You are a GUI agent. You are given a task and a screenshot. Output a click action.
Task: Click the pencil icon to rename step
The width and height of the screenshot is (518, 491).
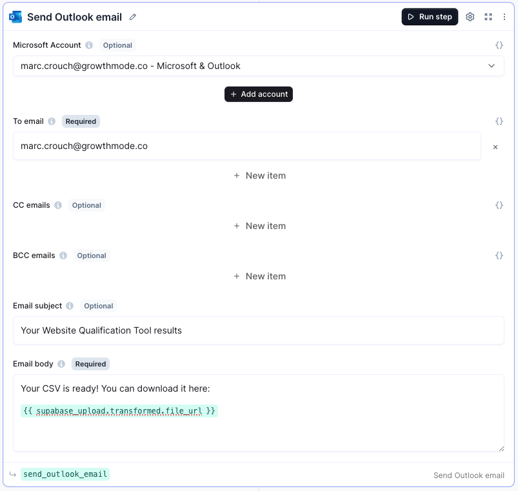coord(133,17)
